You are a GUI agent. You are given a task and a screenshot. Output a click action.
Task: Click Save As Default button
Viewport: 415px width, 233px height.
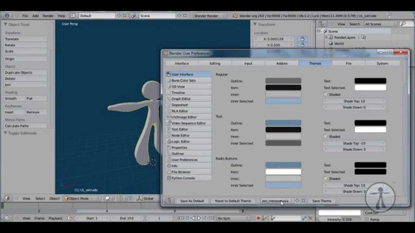coord(192,201)
